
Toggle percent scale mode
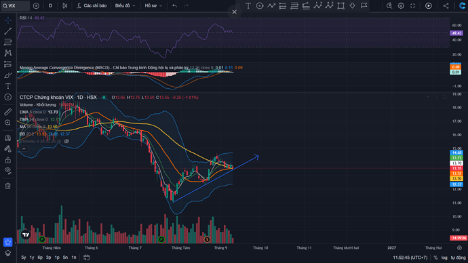[x=435, y=258]
